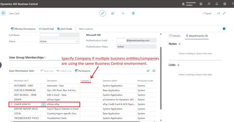Switch to the Attachments (0) tab
Image resolution: width=234 pixels, height=122 pixels.
pyautogui.click(x=197, y=36)
